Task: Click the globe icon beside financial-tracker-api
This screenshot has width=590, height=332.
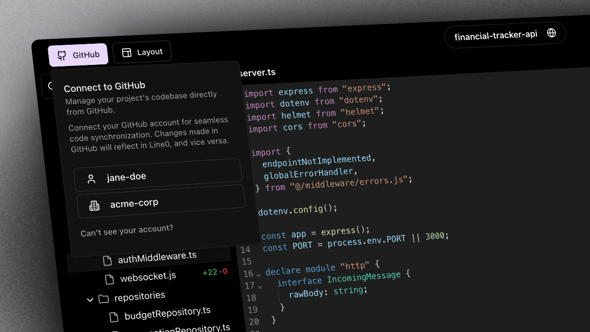Action: coord(552,33)
